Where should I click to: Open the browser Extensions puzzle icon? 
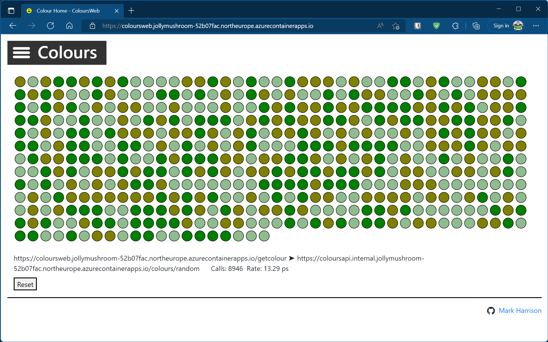pos(455,26)
